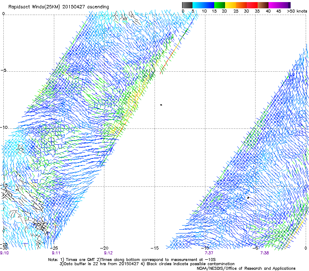Click the purple time label 9:12
This screenshot has width=309, height=271.
pos(108,253)
